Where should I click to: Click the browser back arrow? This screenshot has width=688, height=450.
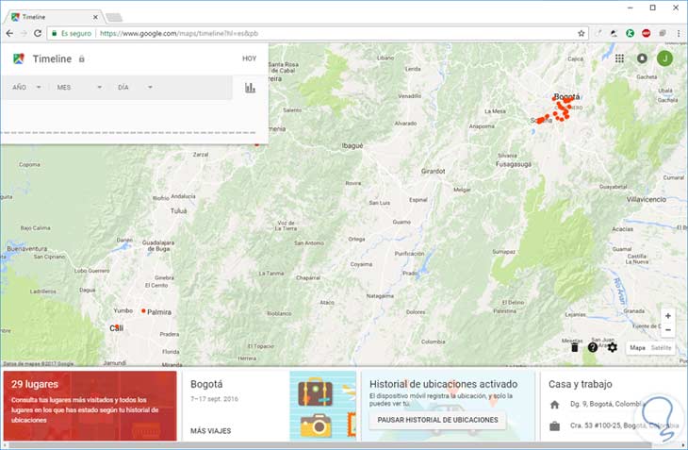(x=9, y=33)
